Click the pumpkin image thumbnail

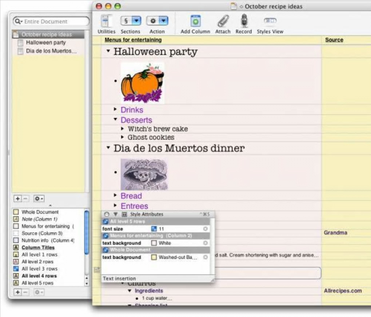(x=143, y=83)
